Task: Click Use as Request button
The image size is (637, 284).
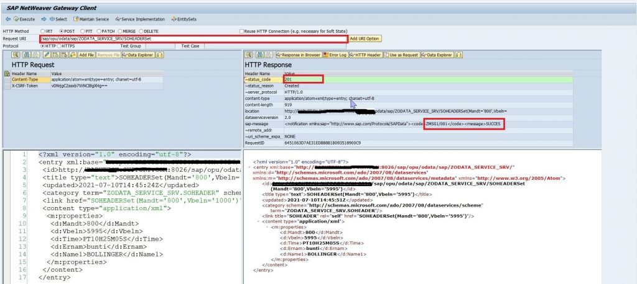Action: pyautogui.click(x=402, y=55)
